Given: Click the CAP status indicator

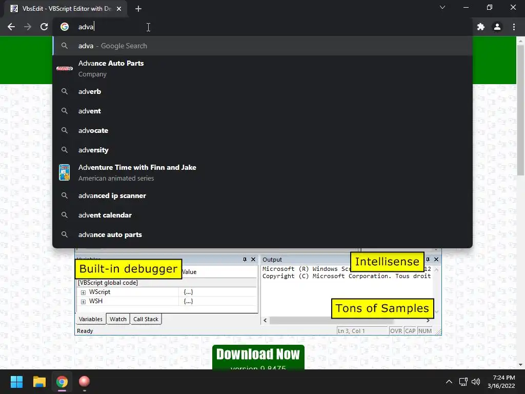Looking at the screenshot, I should [410, 331].
